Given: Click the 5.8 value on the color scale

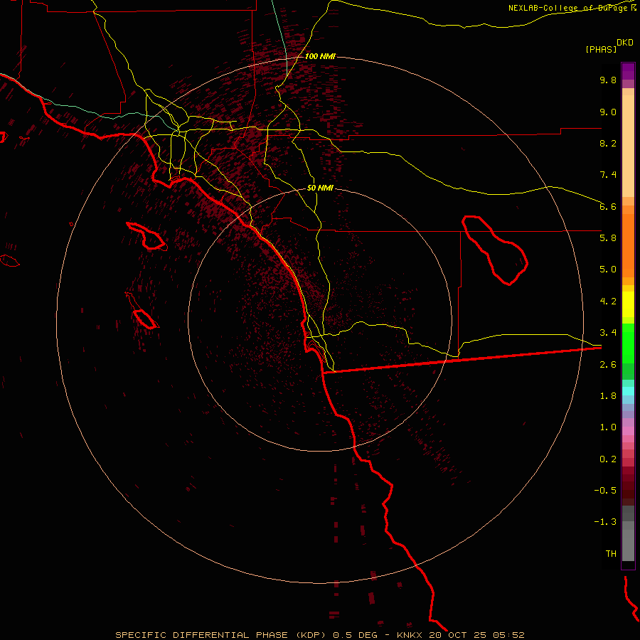Looking at the screenshot, I should click(x=608, y=238).
